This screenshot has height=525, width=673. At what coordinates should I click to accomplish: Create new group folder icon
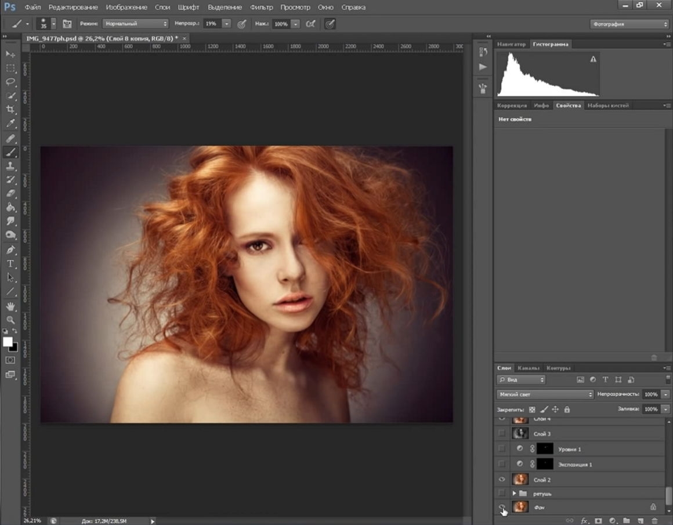tap(627, 520)
